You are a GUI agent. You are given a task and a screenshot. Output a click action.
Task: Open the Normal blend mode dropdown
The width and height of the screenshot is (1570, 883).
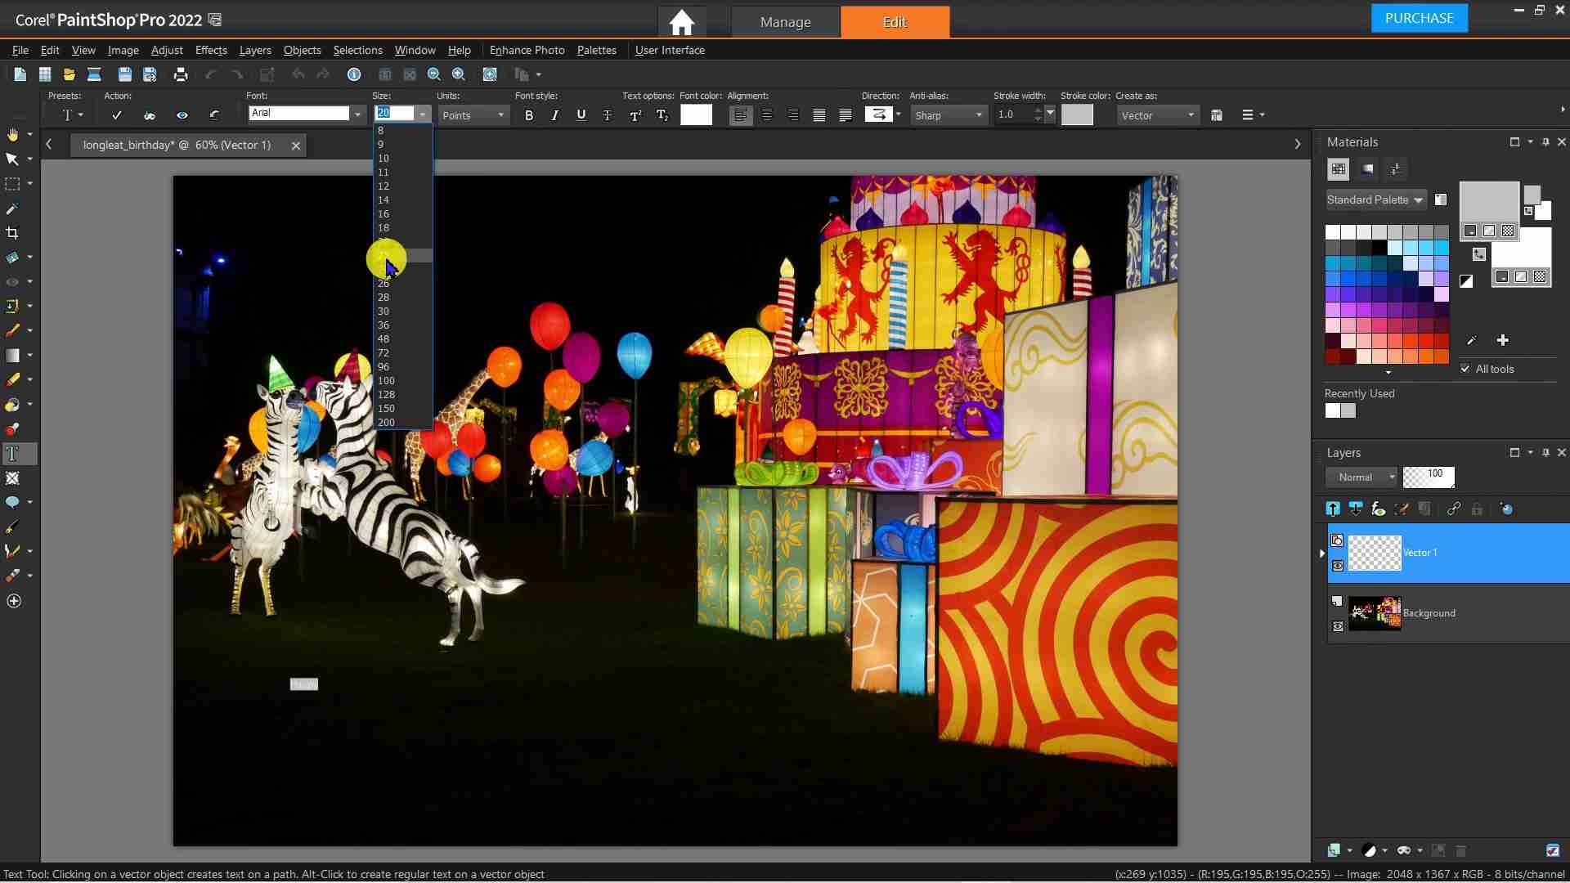click(1390, 477)
